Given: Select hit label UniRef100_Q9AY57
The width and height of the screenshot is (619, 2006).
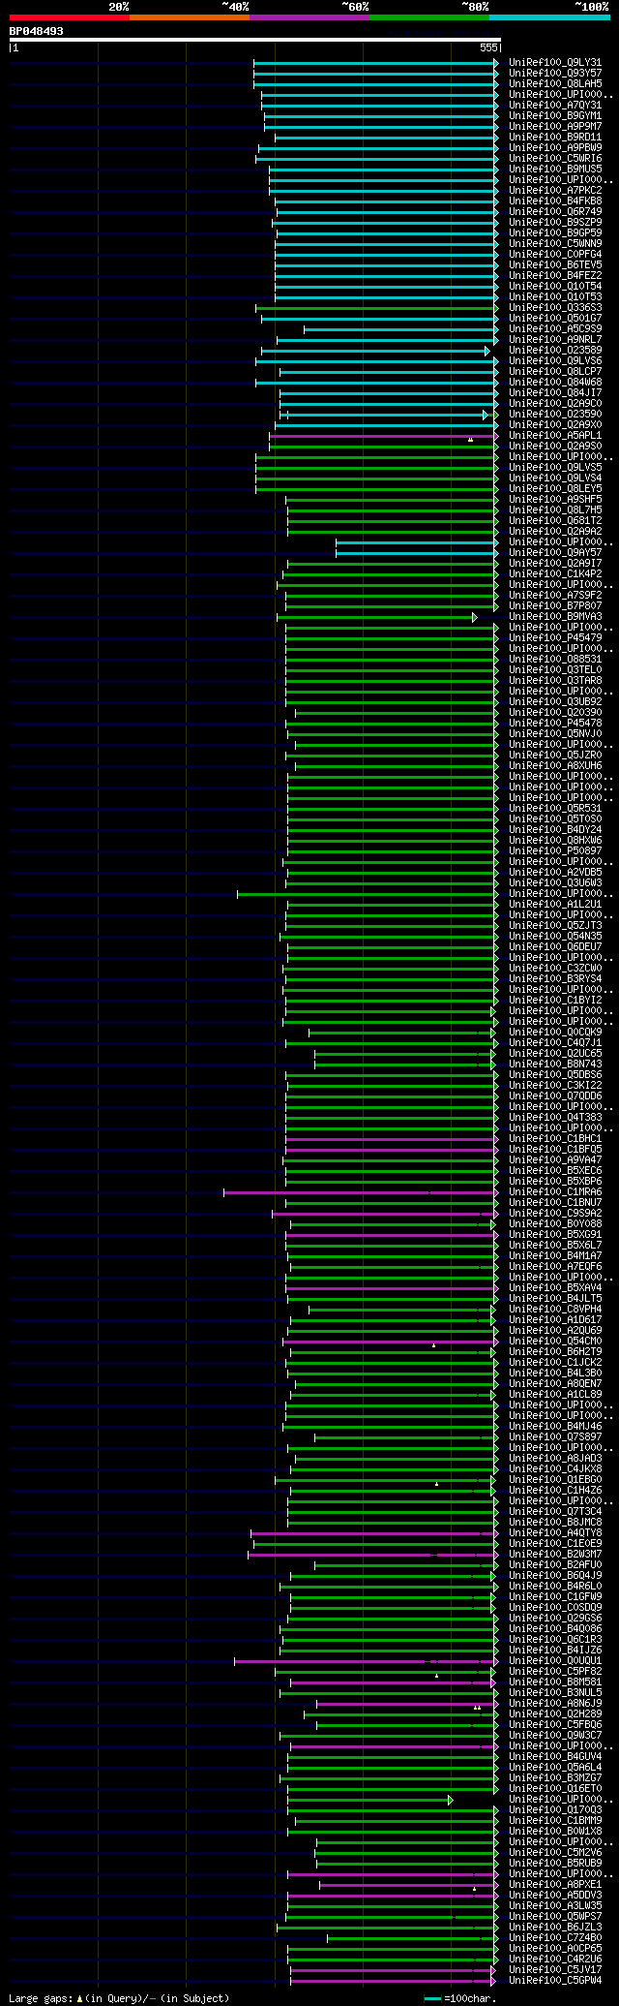Looking at the screenshot, I should pyautogui.click(x=557, y=553).
